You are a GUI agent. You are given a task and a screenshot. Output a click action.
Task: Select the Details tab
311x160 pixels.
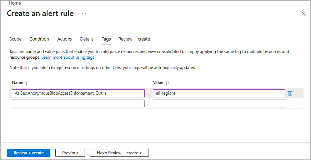pos(87,39)
